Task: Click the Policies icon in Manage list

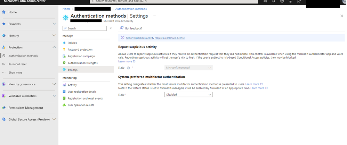Action: coord(64,43)
